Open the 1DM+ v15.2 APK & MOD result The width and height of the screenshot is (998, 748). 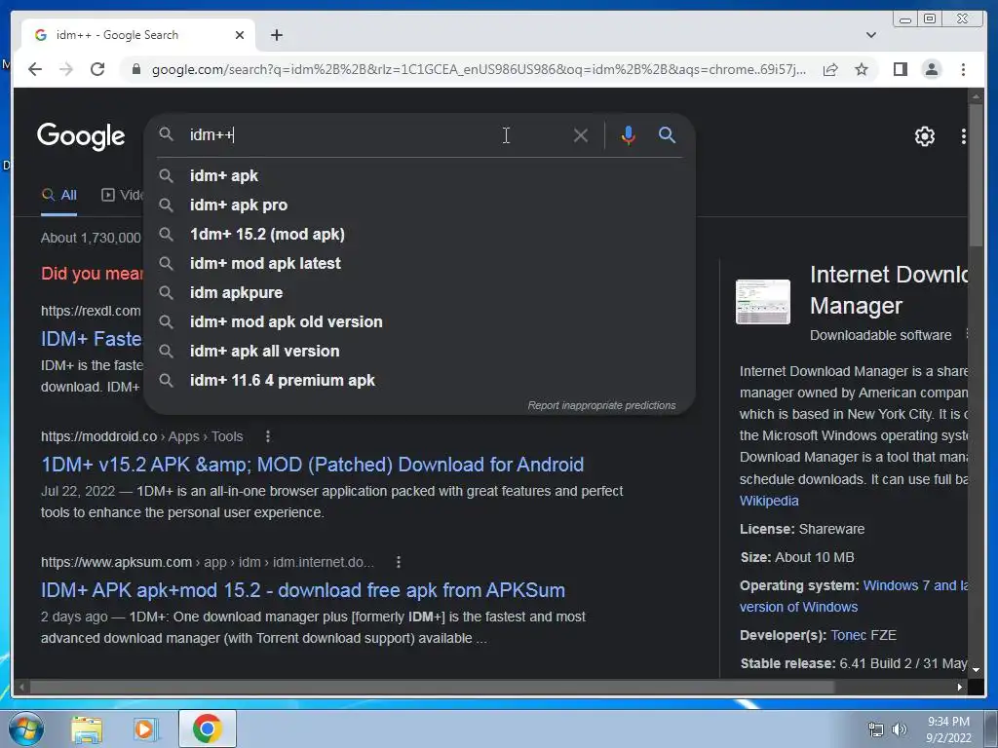312,465
